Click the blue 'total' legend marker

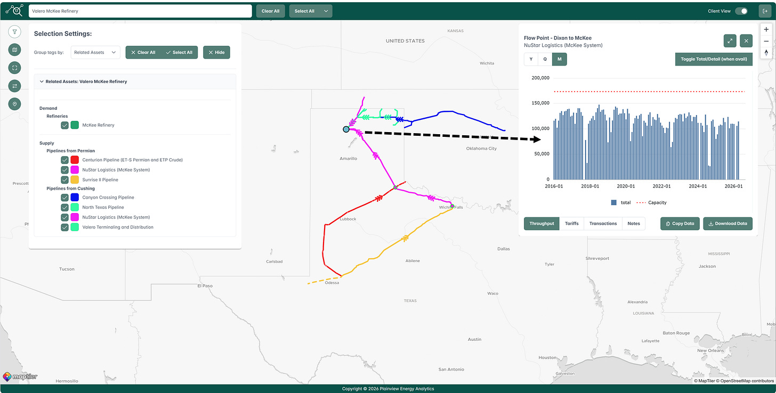pos(614,202)
